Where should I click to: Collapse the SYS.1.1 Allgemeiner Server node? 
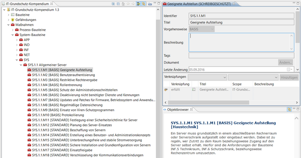[21, 65]
